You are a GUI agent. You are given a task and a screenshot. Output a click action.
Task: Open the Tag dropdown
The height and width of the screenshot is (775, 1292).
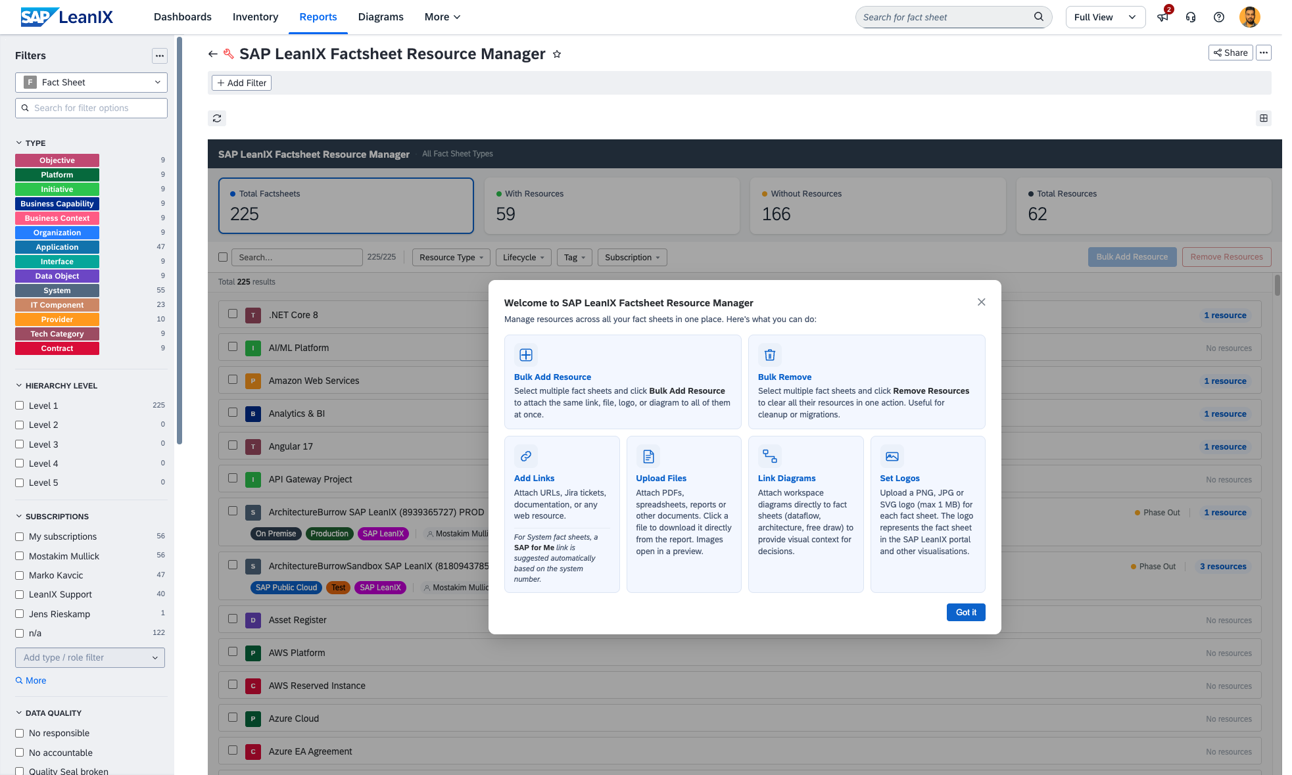point(575,258)
